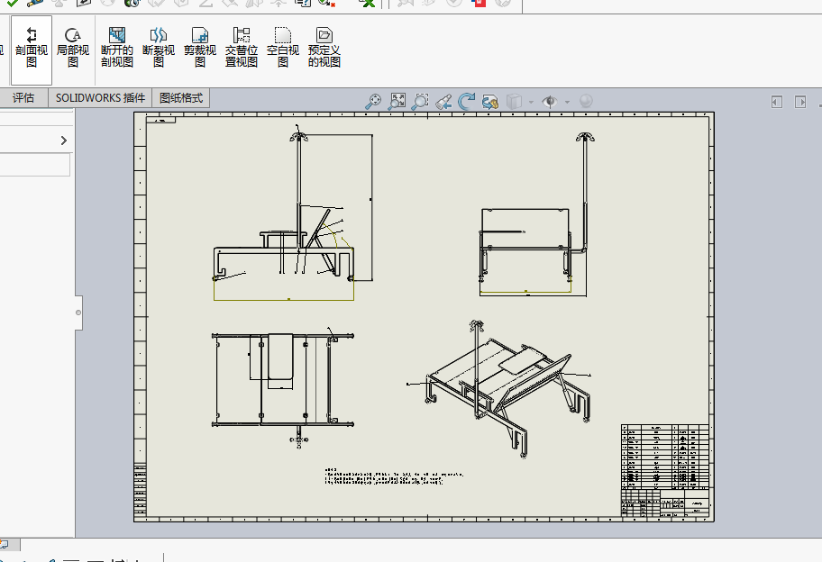822x562 pixels.
Task: Toggle the Hide/Show Items eye icon
Action: pos(550,101)
